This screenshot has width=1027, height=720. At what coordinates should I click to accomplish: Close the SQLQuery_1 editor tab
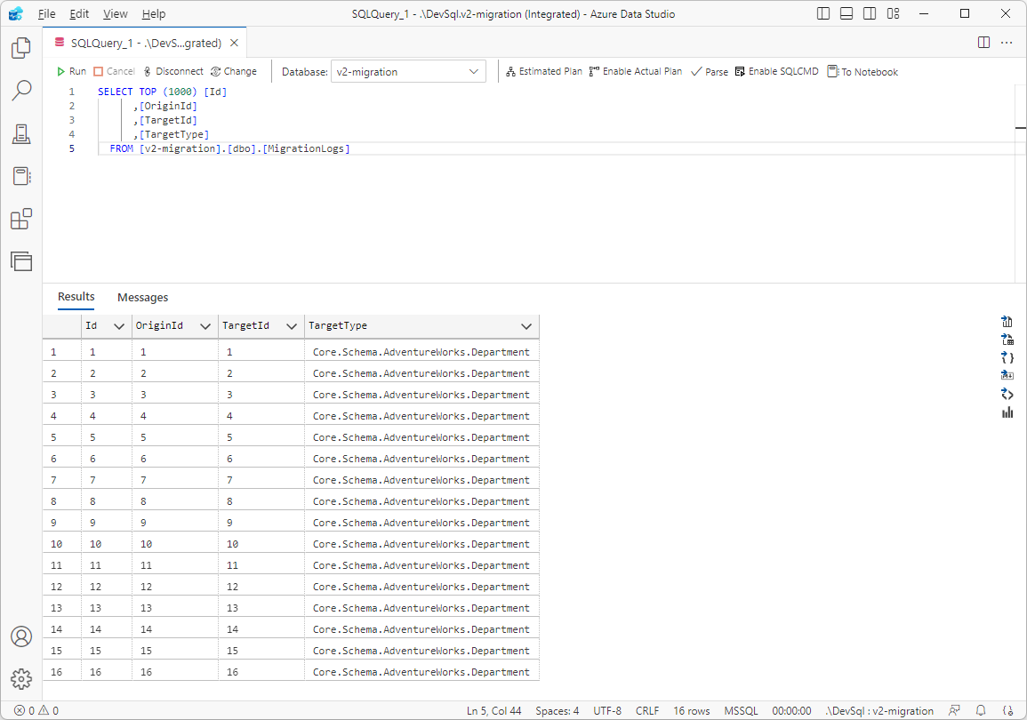(234, 43)
